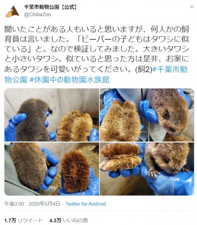Click the tawashi brush in the bottom-right photo
197x225 pixels.
[x=121, y=157]
